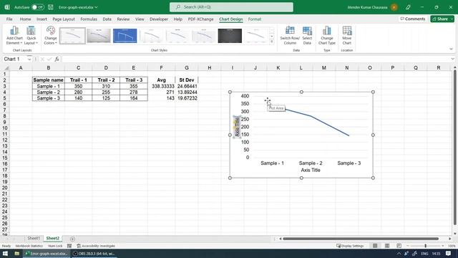Screen dimensions: 458x258
Task: Click the user account avatar
Action: click(394, 7)
